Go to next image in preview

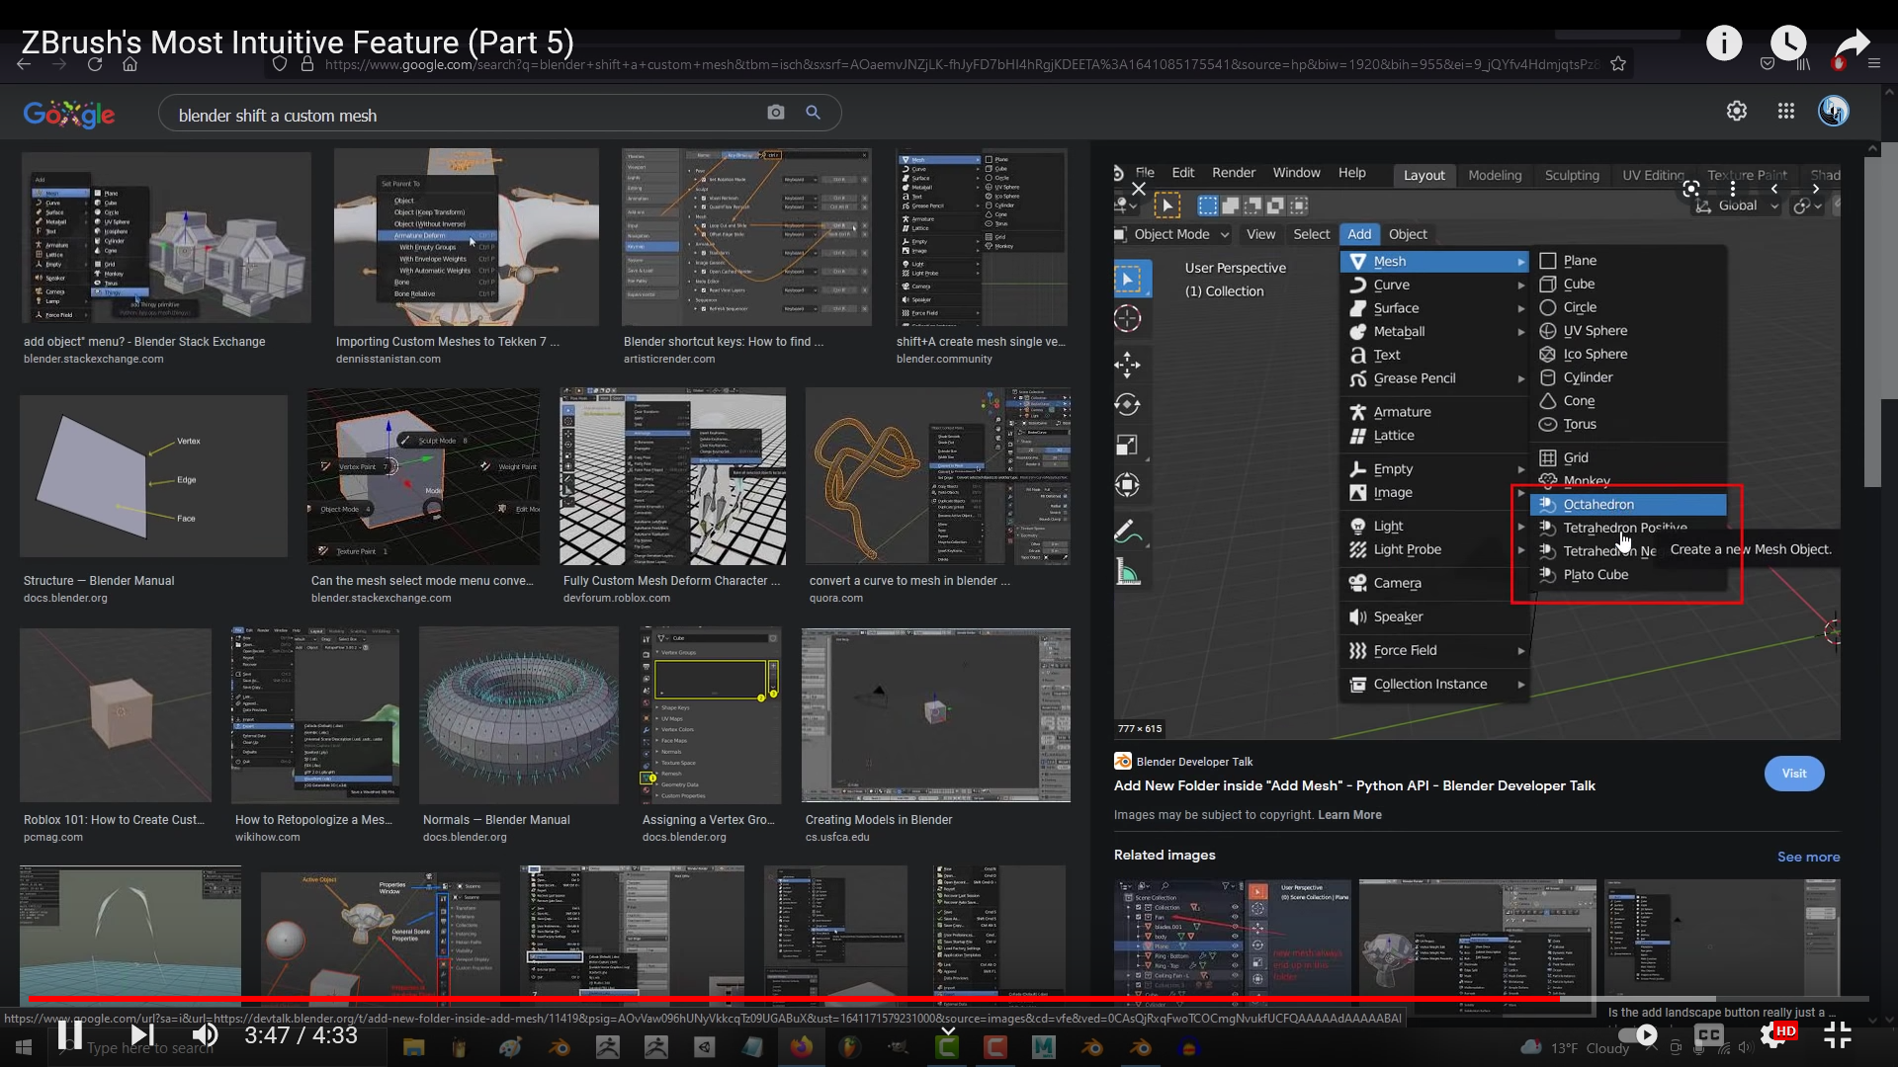coord(1816,188)
